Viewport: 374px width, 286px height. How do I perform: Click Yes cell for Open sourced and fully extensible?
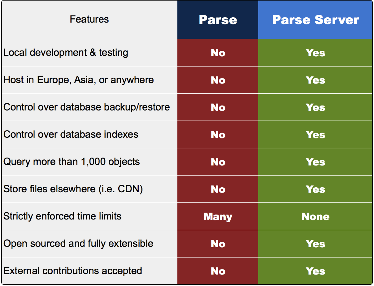click(315, 244)
